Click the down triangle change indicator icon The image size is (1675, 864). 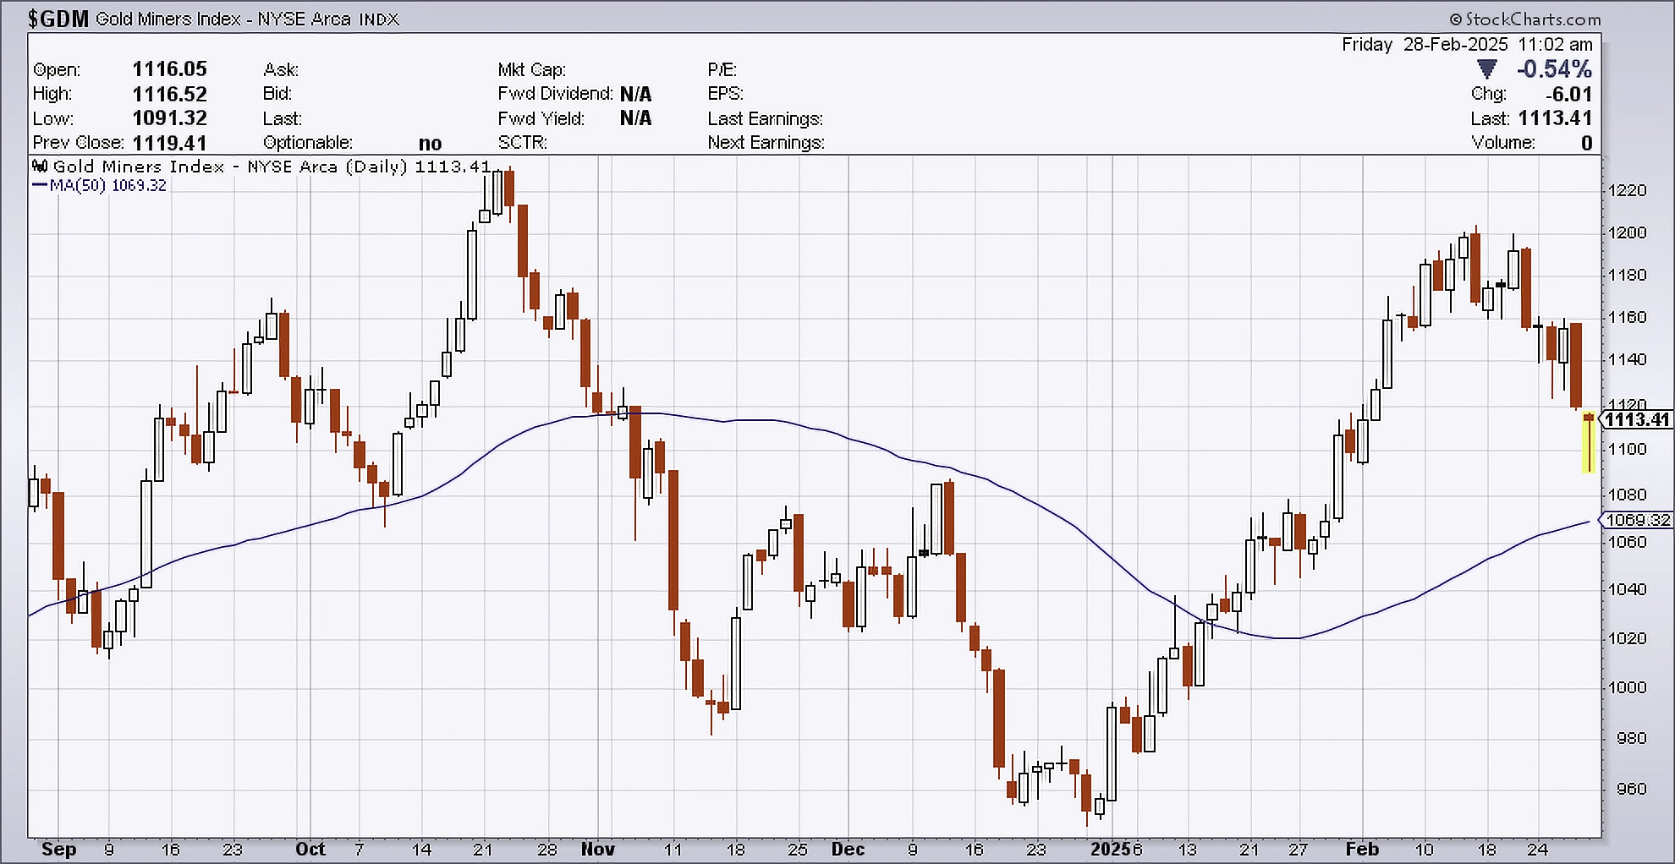tap(1486, 68)
